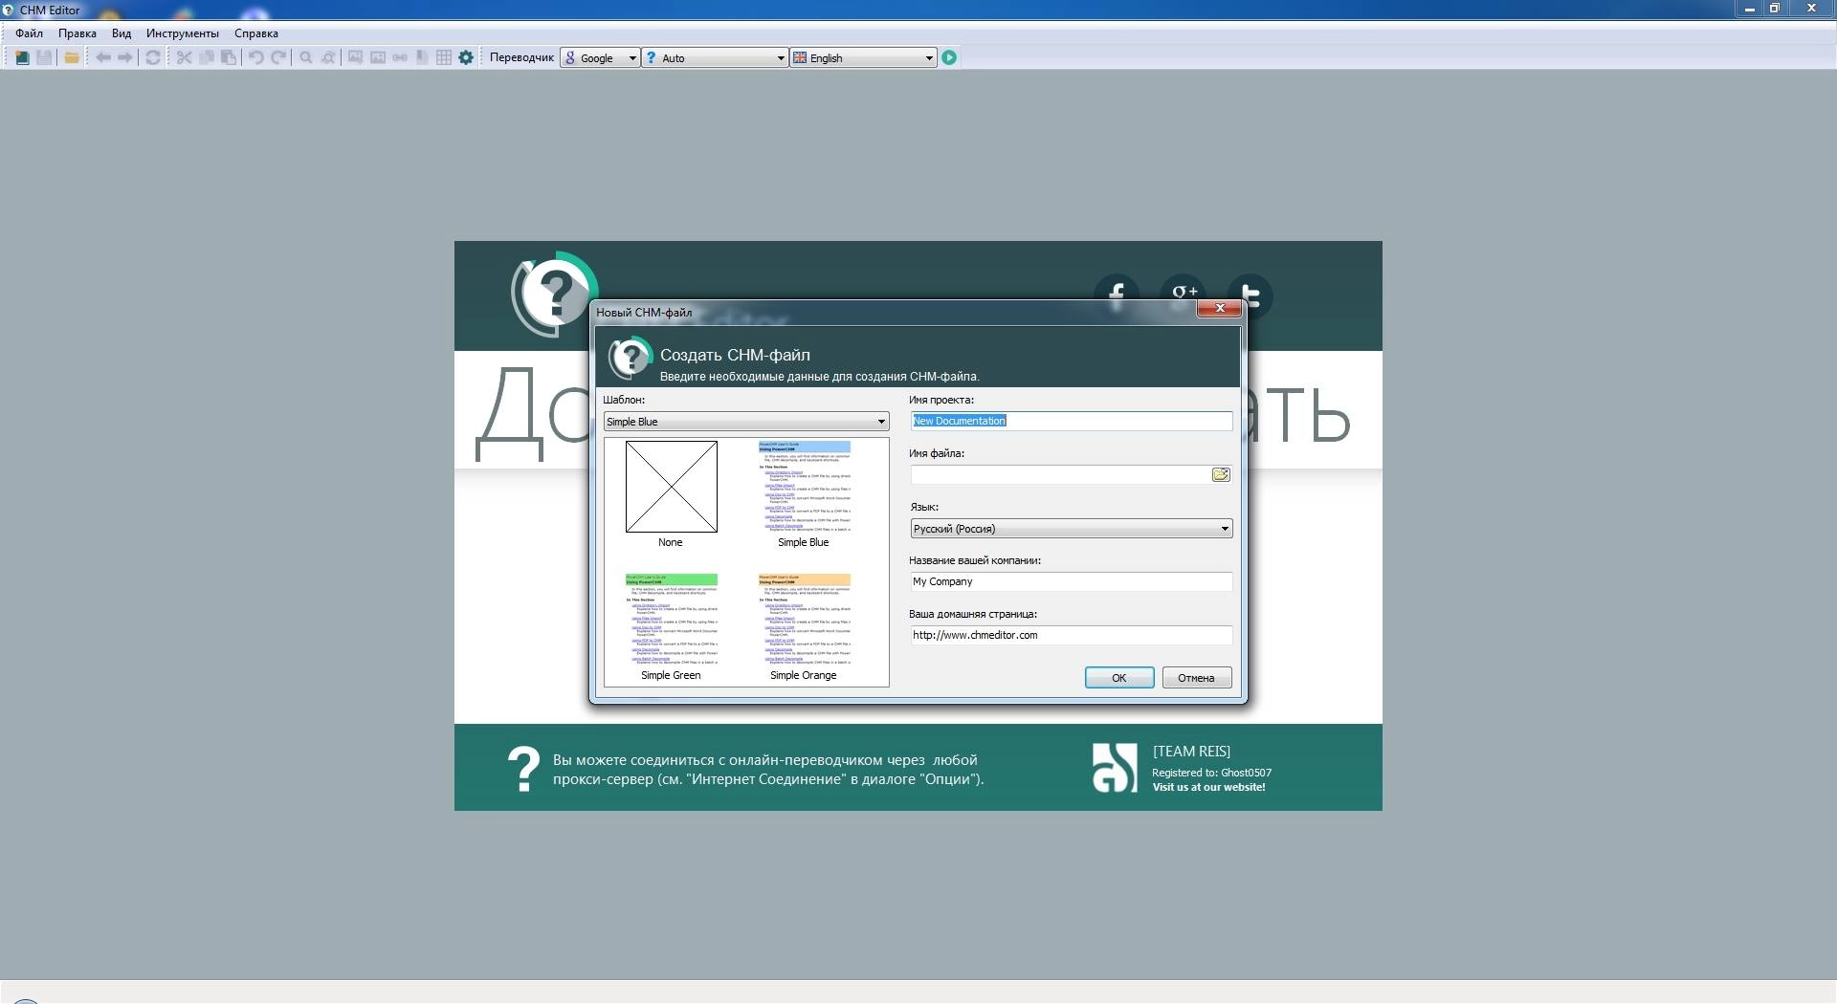The width and height of the screenshot is (1837, 1004).
Task: Click the toolbar icon left of table grid
Action: coord(422,57)
